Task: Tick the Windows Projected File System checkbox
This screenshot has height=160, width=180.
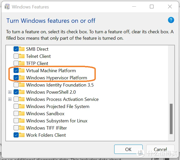Action: click(x=16, y=106)
